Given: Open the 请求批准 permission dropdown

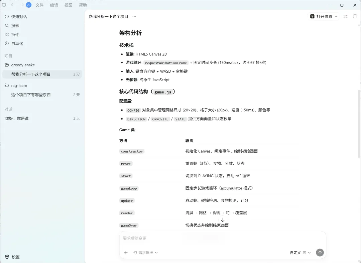Looking at the screenshot, I should pos(145,253).
